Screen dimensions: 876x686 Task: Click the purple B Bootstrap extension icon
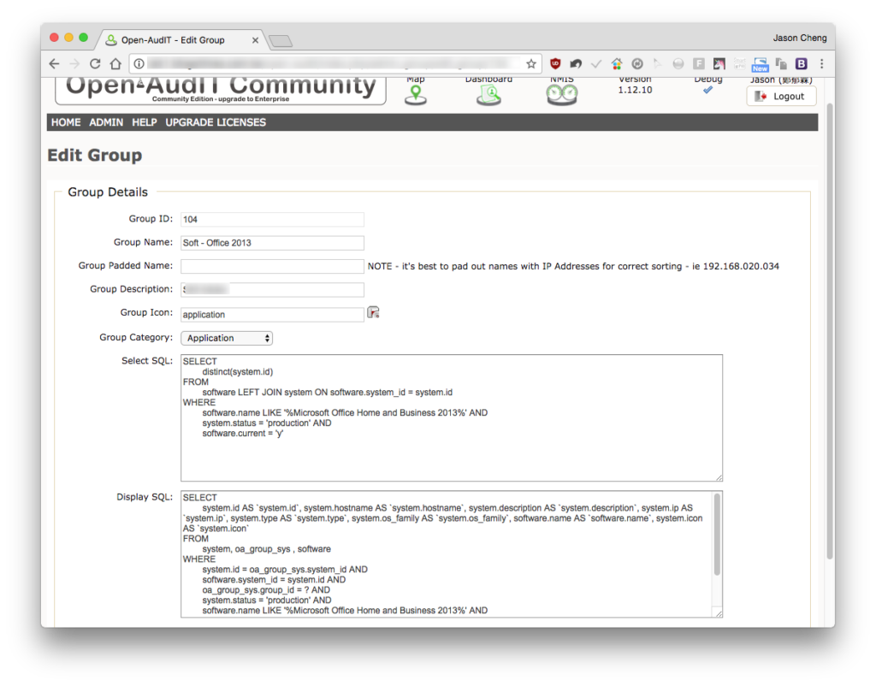[801, 63]
